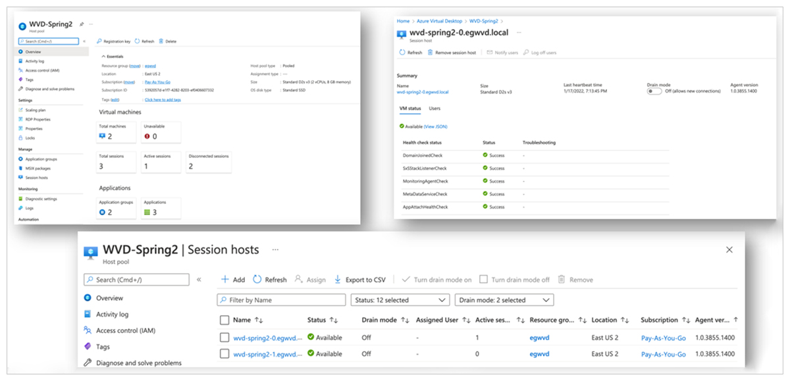Click Notify users on session host page
Viewport: 790px width, 381px height.
coord(502,53)
